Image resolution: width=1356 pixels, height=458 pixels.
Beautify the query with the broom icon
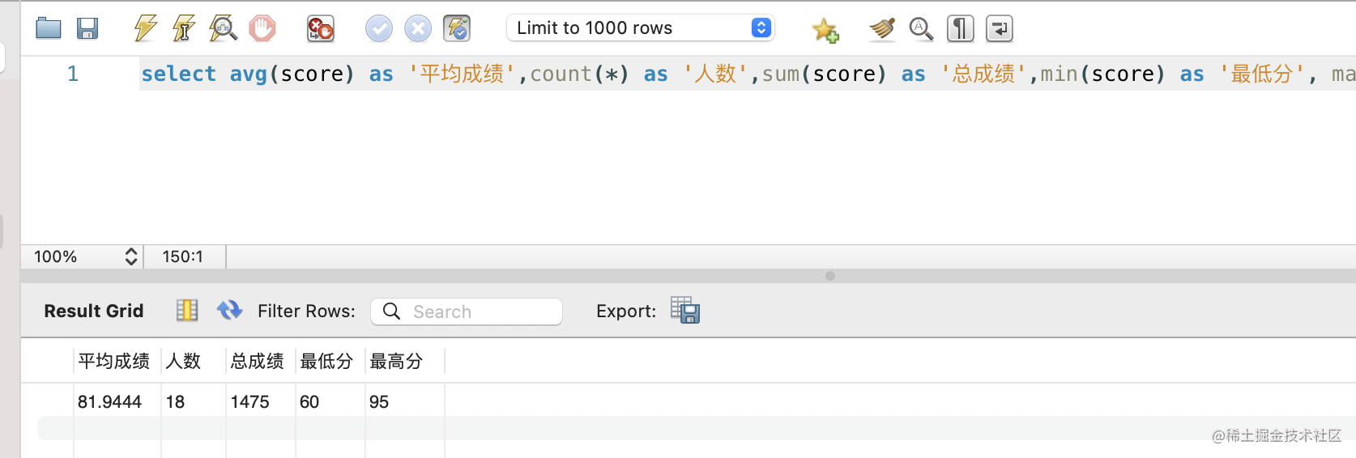882,29
